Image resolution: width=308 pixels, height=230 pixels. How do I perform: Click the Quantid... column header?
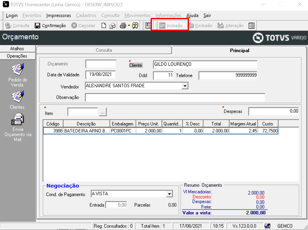click(x=172, y=124)
